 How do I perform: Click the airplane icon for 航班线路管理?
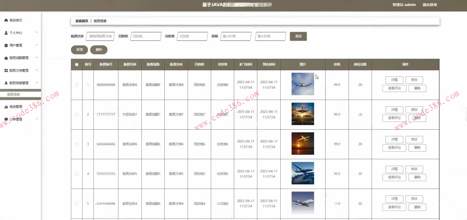click(6, 58)
